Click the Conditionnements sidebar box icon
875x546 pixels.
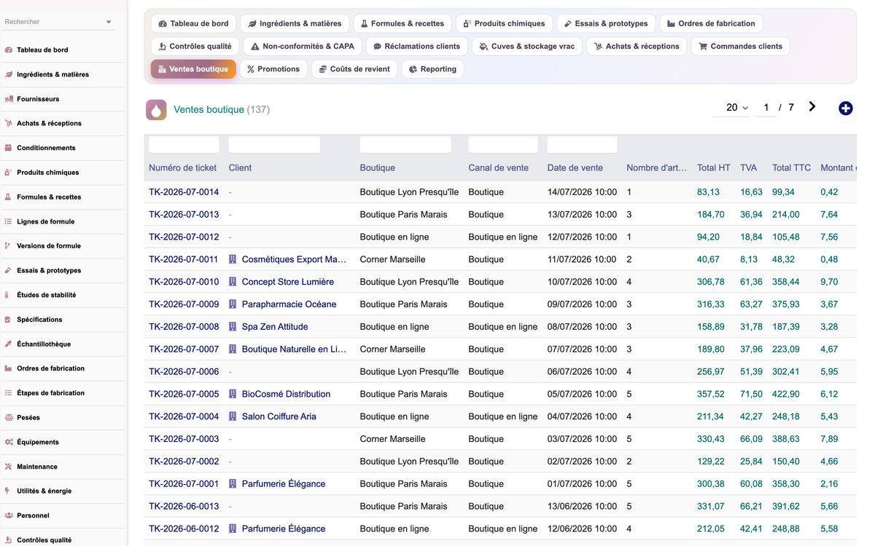click(9, 148)
